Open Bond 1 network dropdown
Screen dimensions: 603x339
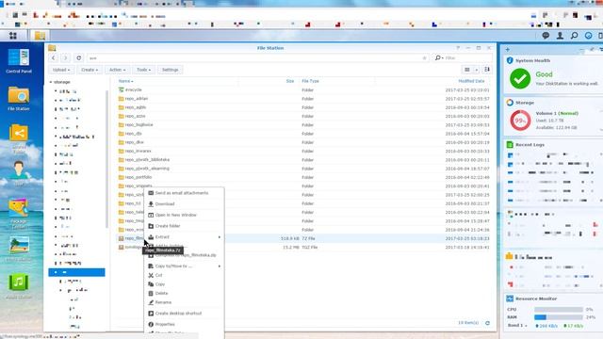click(x=517, y=326)
